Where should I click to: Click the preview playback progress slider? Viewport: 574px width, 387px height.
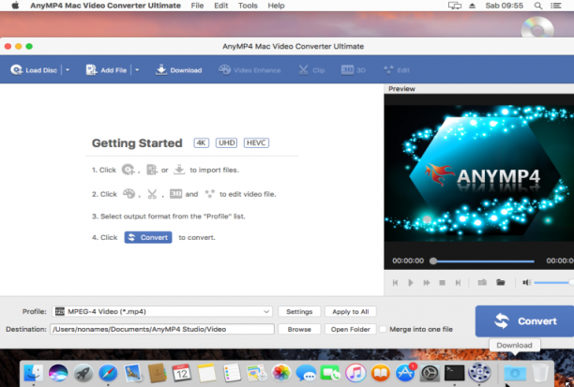tap(483, 261)
